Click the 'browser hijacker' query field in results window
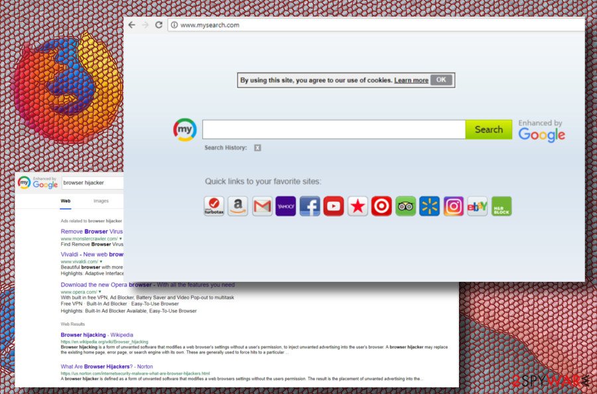Viewport: 597px width, 394px height. (x=92, y=182)
